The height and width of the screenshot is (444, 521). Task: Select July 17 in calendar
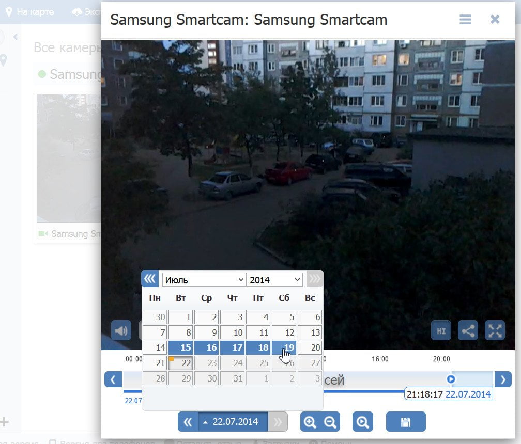(232, 347)
